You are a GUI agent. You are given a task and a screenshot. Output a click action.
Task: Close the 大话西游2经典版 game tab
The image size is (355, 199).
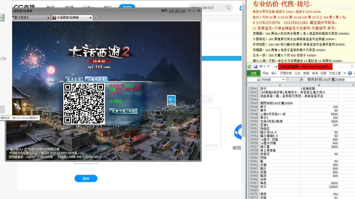click(90, 17)
